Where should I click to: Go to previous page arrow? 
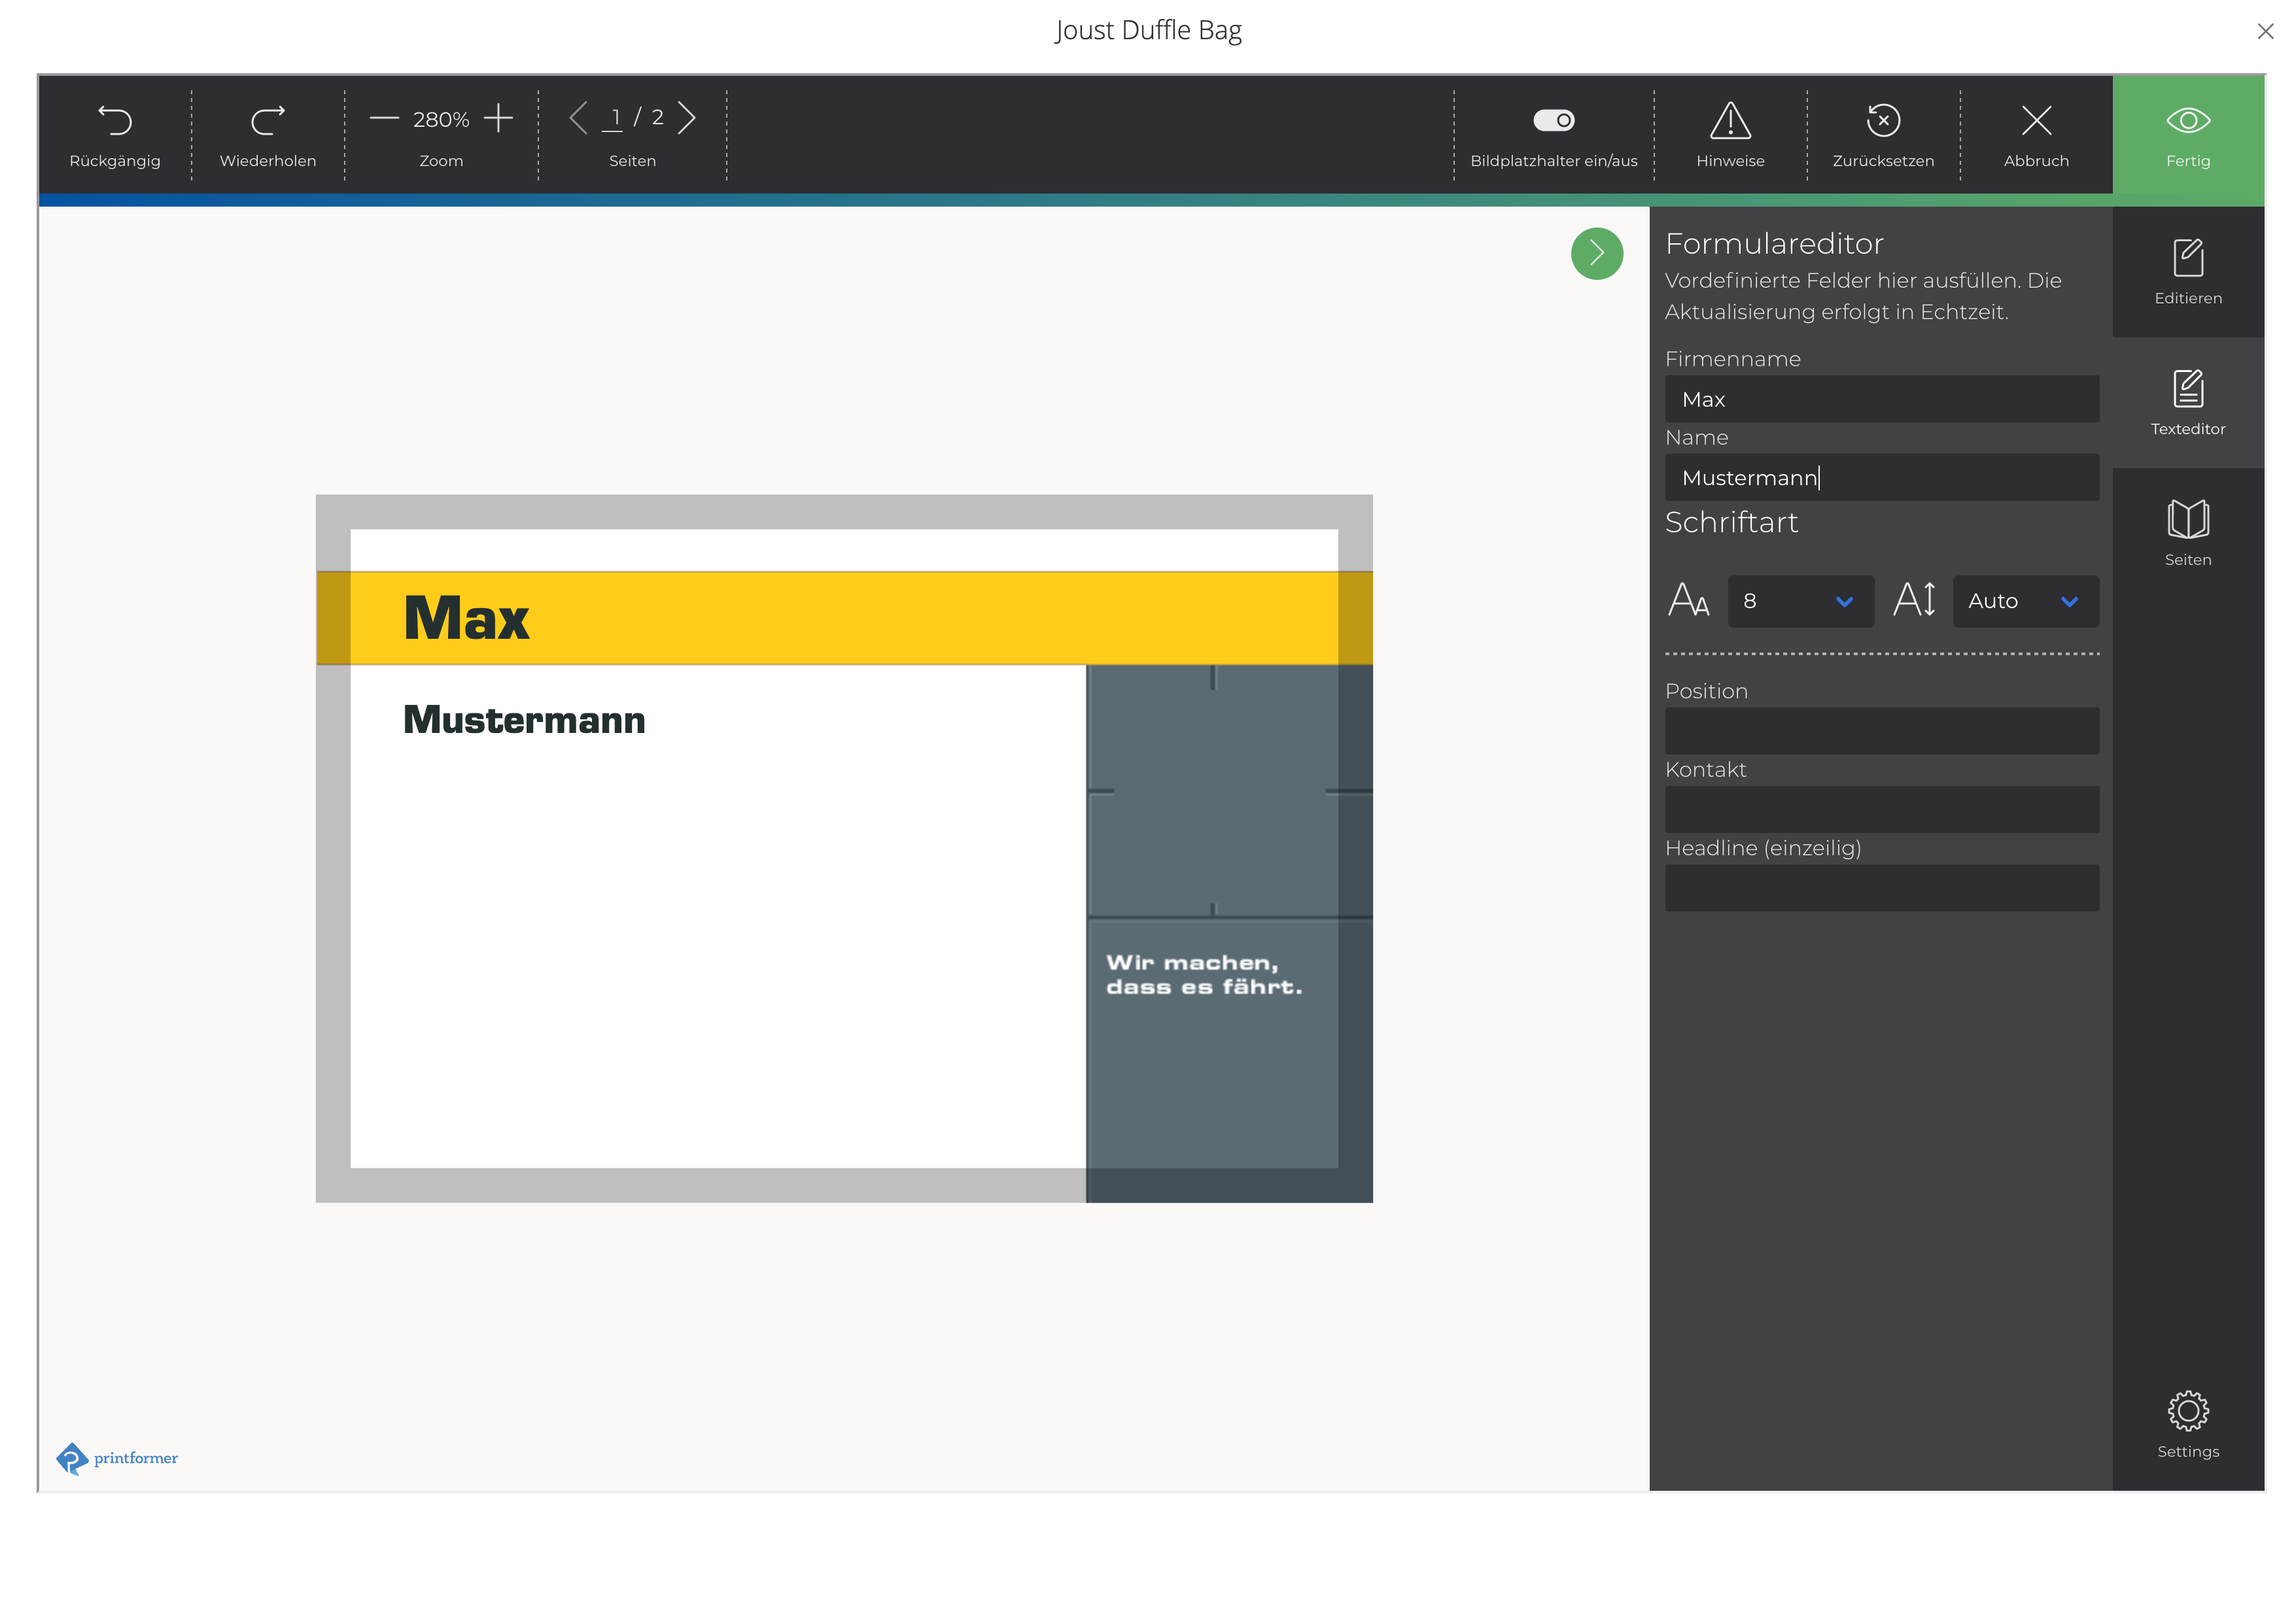tap(578, 118)
